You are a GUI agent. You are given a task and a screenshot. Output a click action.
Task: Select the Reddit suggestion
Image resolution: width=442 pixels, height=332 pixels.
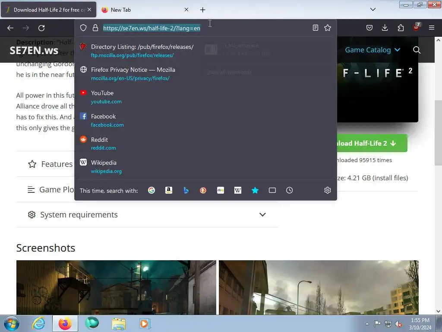[x=205, y=144]
